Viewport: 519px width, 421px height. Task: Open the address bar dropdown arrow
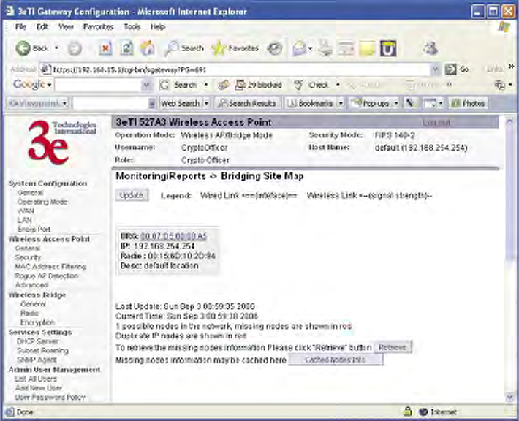435,69
